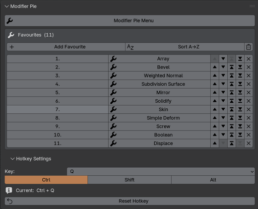258x209 pixels.
Task: Open the Skin modifier selector
Action: click(159, 109)
